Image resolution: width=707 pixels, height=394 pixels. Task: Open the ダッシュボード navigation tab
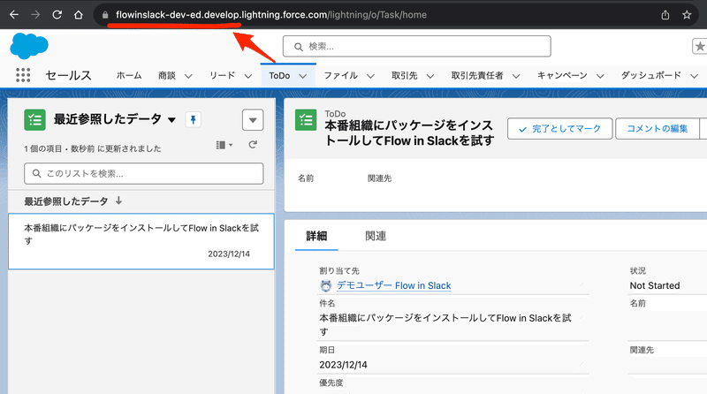tap(651, 75)
